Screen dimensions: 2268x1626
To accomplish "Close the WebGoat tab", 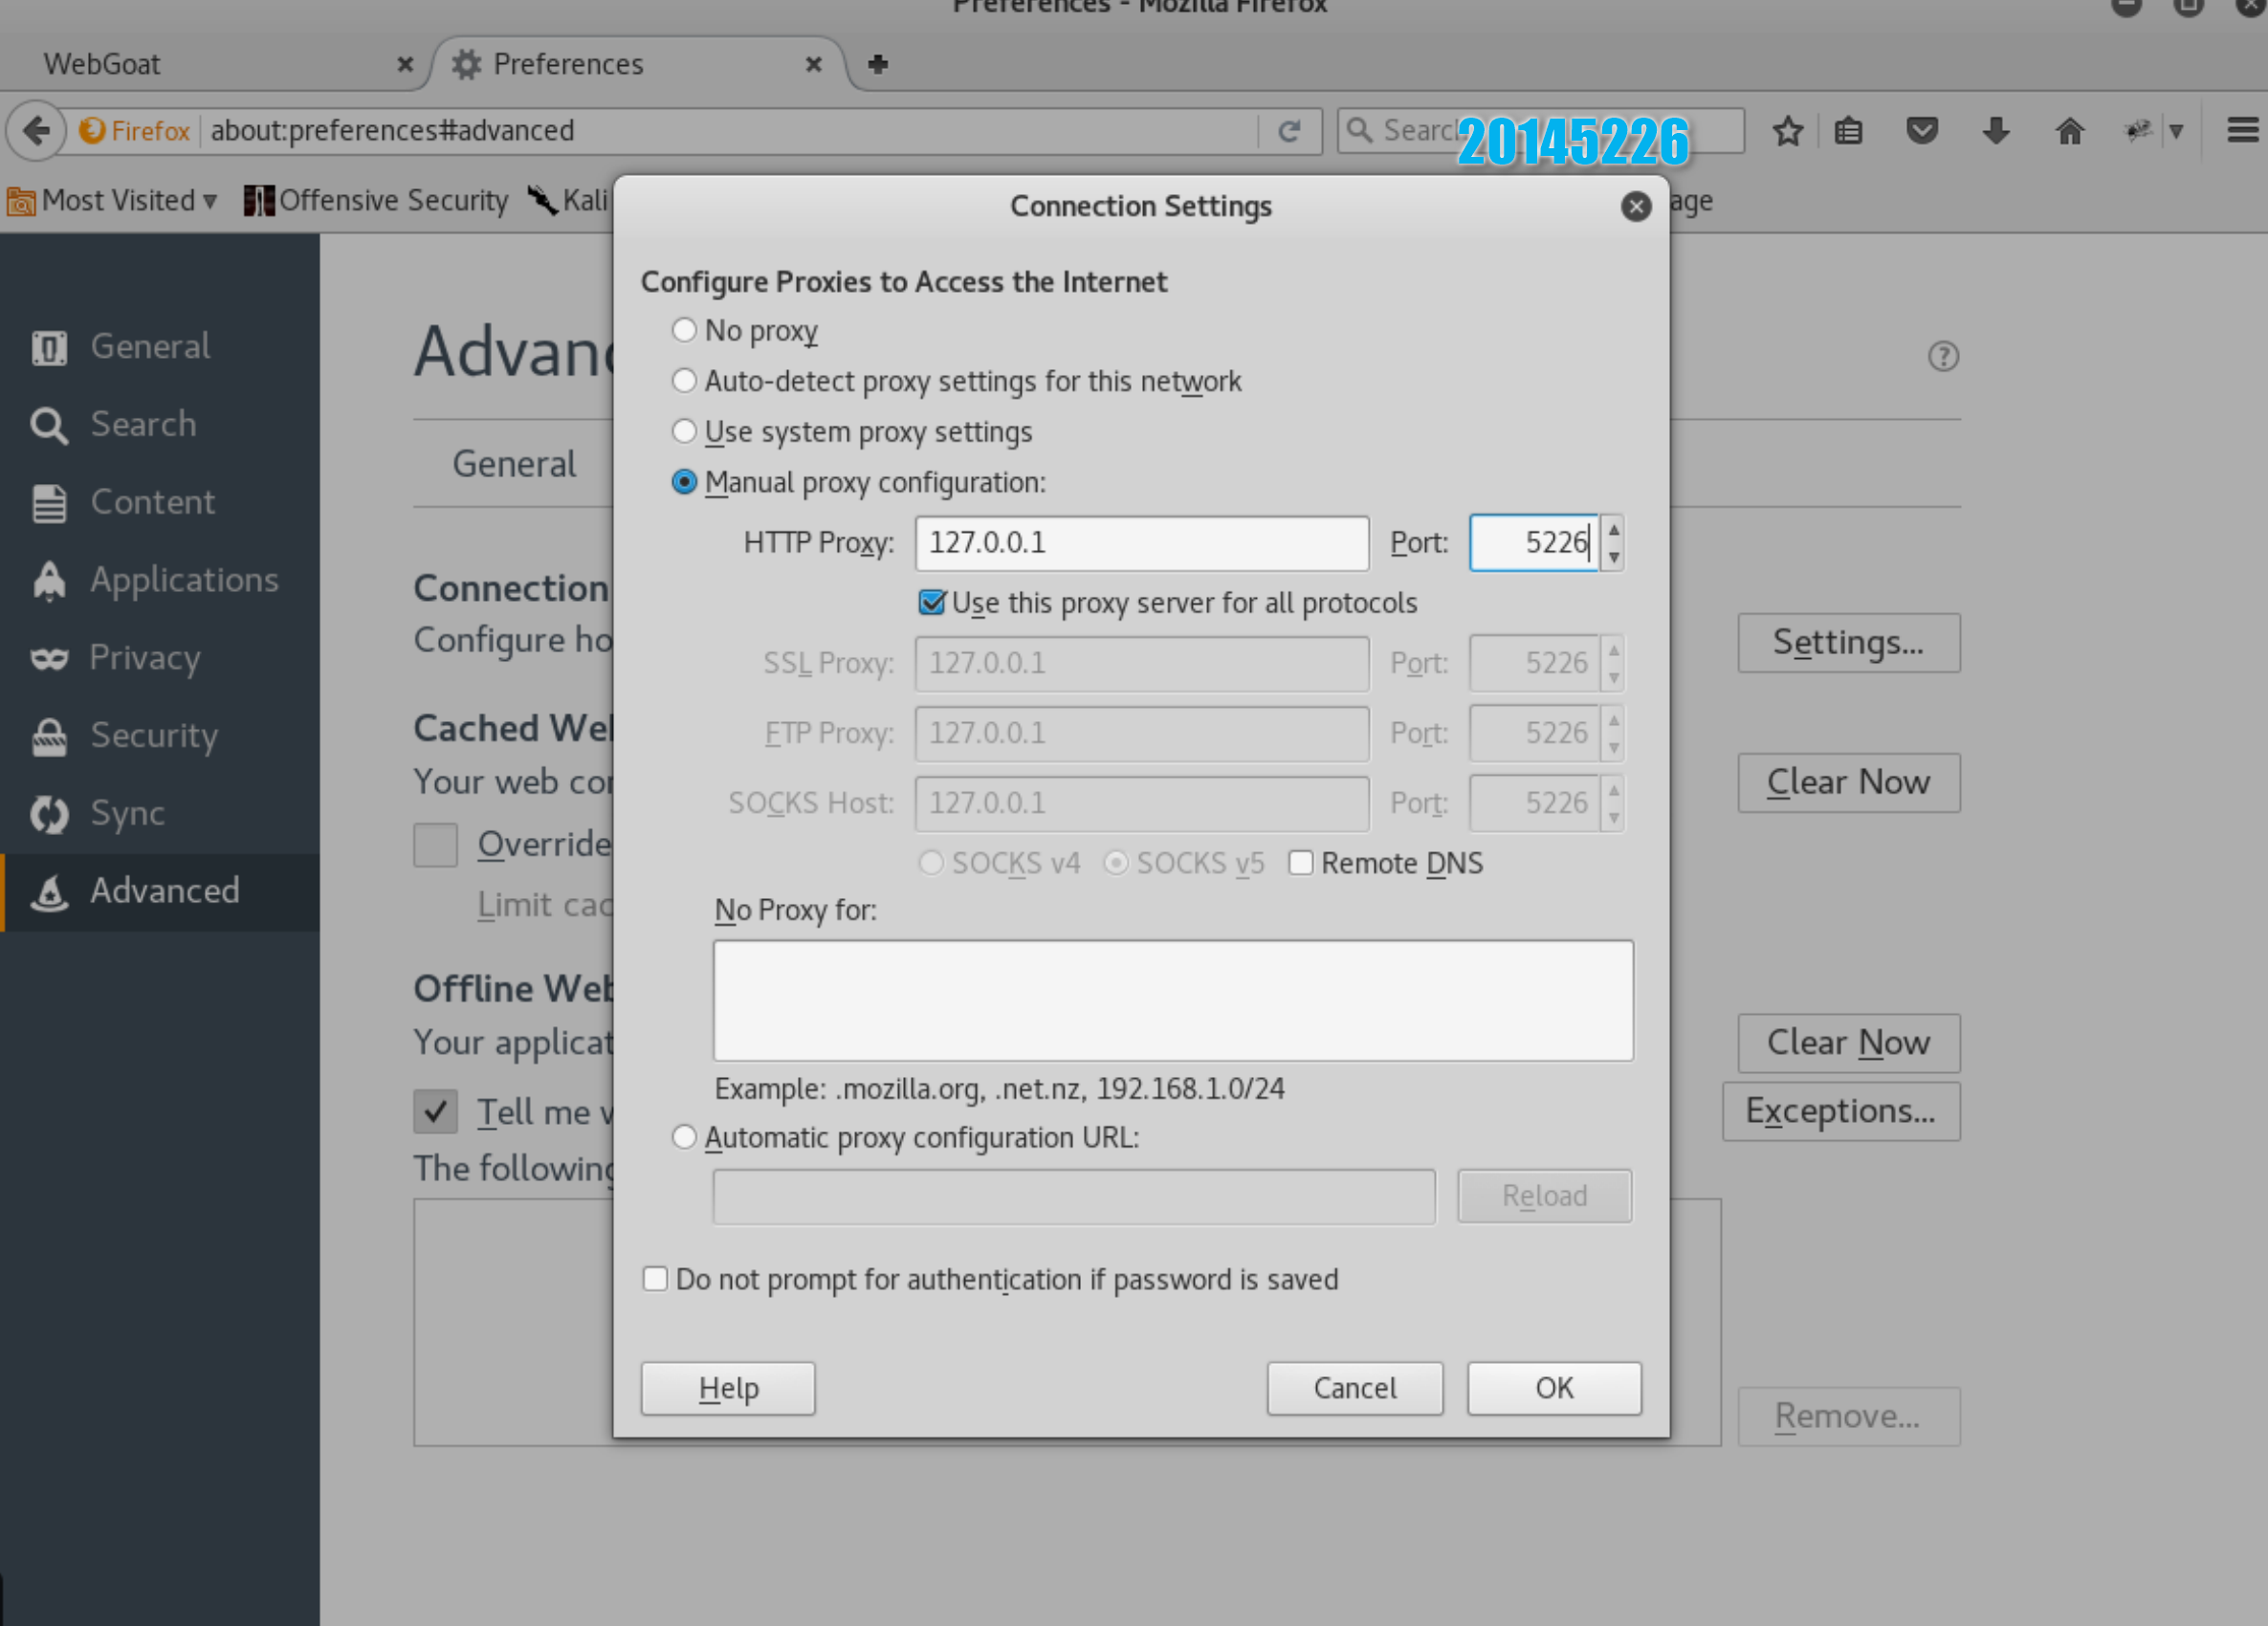I will tap(405, 65).
